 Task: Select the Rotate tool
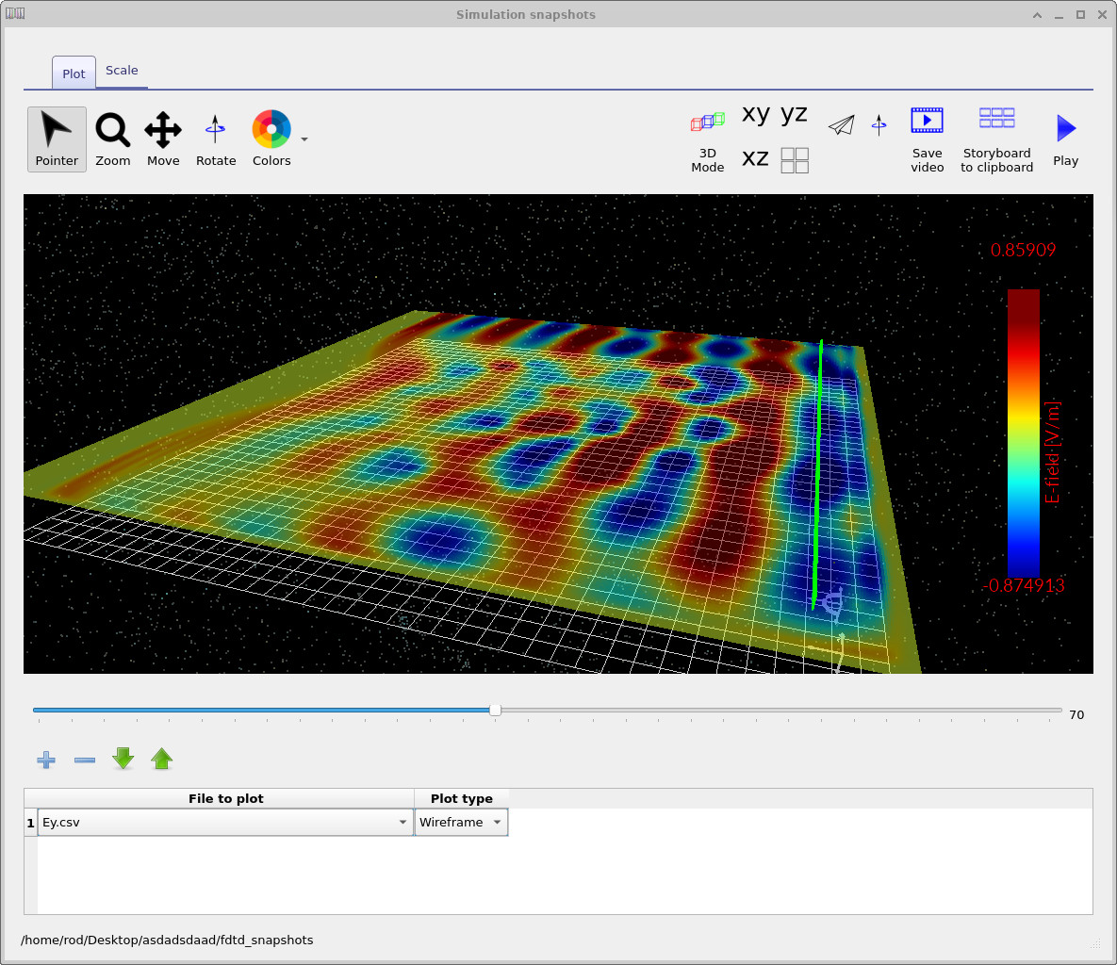click(x=216, y=139)
